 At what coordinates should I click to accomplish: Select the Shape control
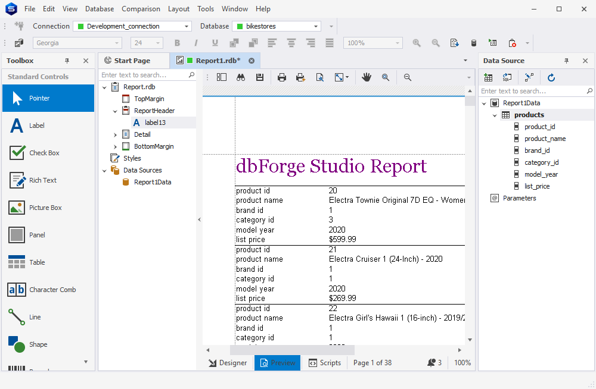coord(48,344)
